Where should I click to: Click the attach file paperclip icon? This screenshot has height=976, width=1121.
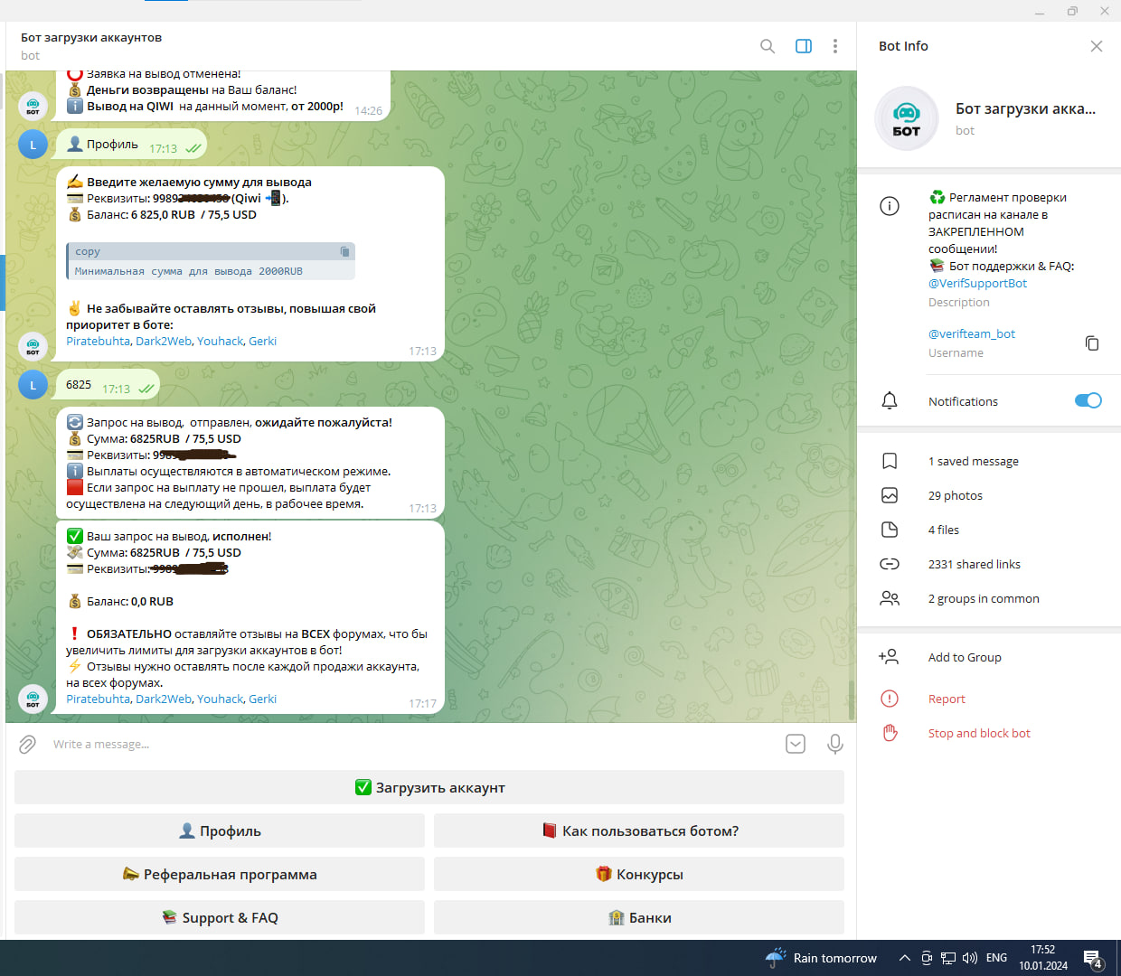pyautogui.click(x=28, y=744)
